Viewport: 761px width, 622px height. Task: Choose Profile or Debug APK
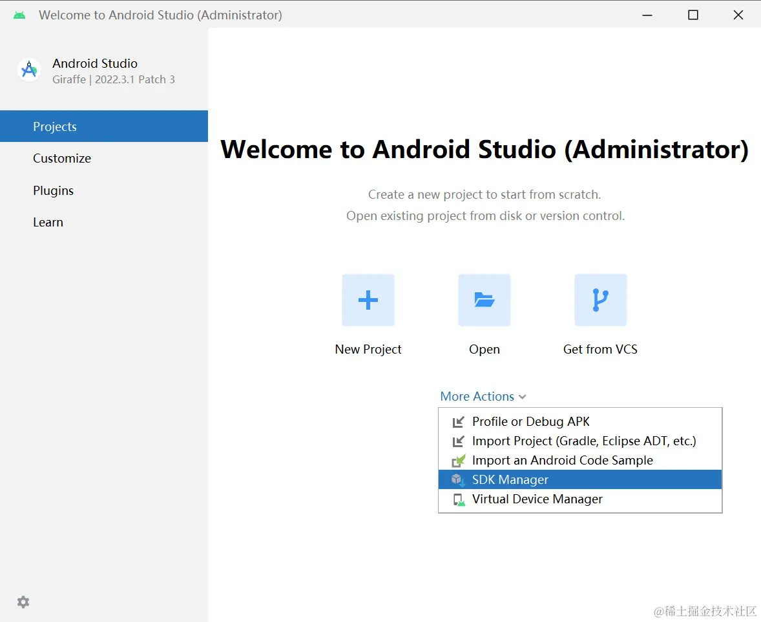click(x=580, y=421)
